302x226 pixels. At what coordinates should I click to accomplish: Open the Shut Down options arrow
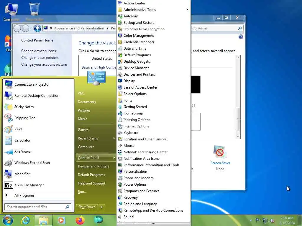102,207
